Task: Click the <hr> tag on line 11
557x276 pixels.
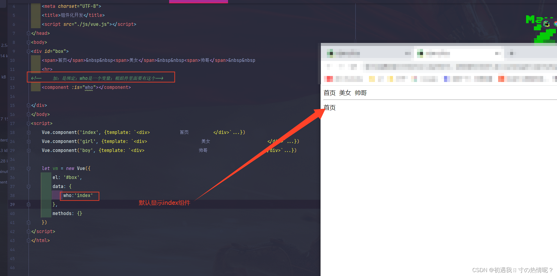Action: [47, 69]
